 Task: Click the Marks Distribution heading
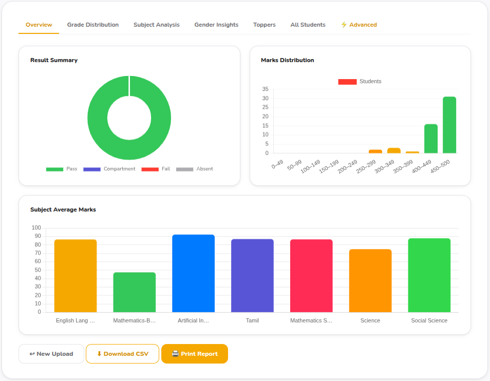288,60
